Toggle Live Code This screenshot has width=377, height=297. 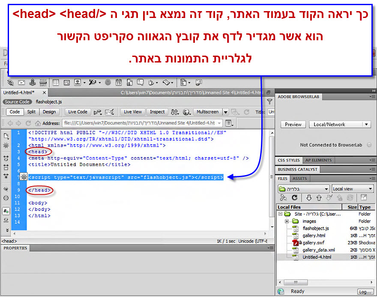(78, 112)
